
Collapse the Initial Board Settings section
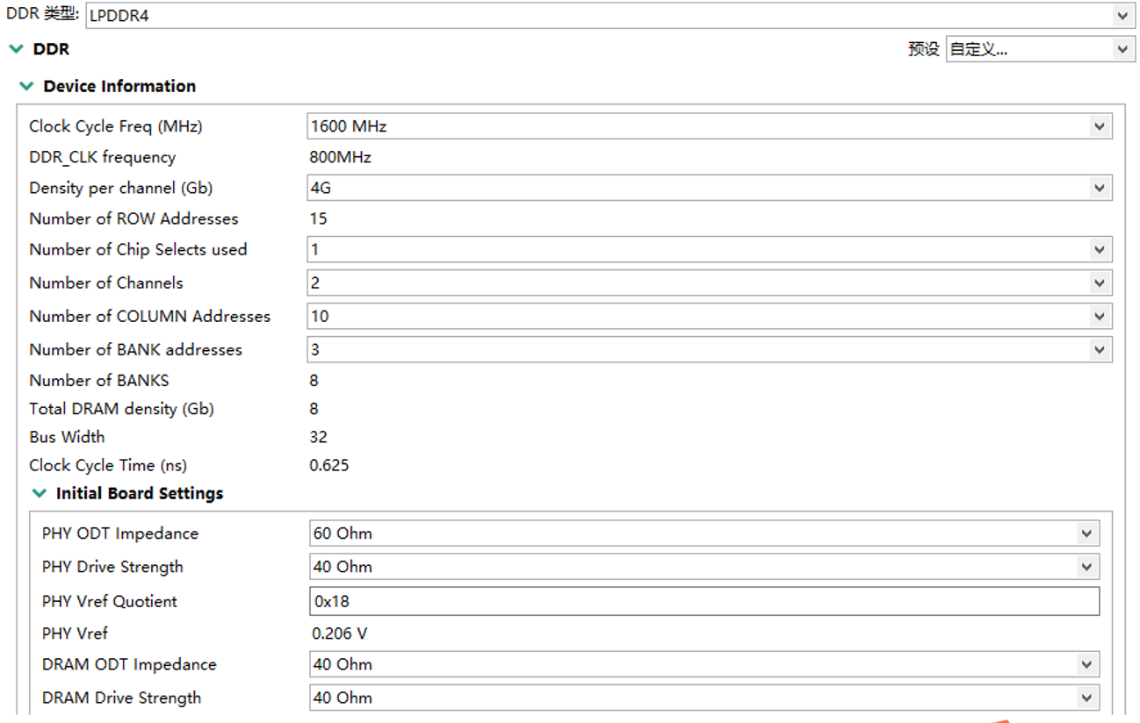(39, 493)
